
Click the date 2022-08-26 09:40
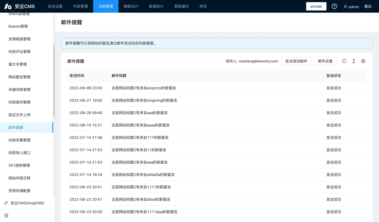coord(86,113)
